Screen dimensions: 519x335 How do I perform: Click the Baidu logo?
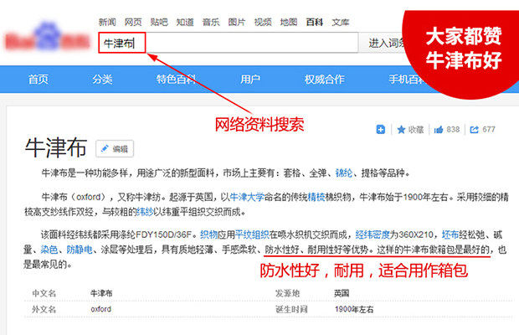(x=47, y=38)
